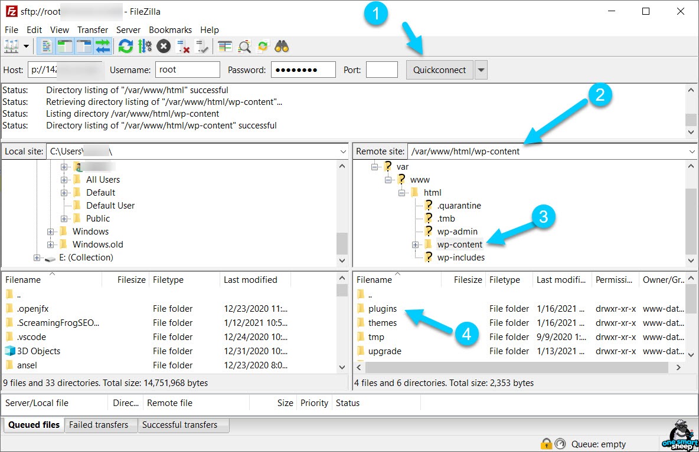Screen dimensions: 699x452
Task: Toggle the remote directory tree display
Action: coord(84,47)
